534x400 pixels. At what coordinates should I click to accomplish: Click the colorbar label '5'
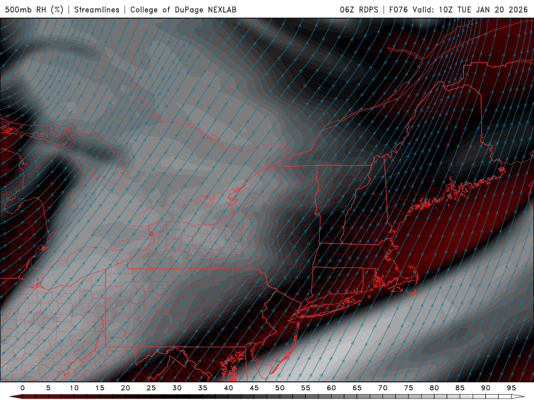coord(48,388)
